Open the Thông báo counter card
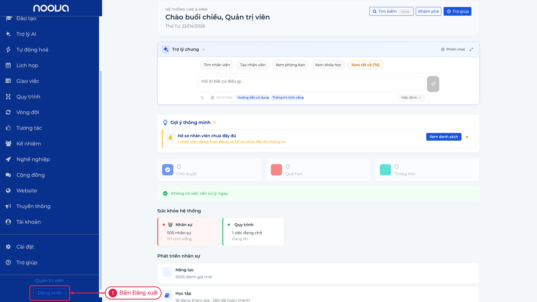 click(427, 170)
